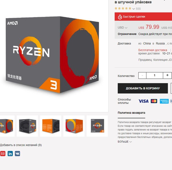Expand the rating breakdown chevron

click(x=134, y=9)
